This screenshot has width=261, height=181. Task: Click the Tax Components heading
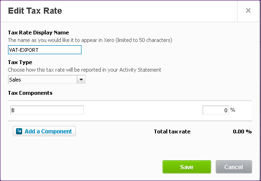coord(30,93)
